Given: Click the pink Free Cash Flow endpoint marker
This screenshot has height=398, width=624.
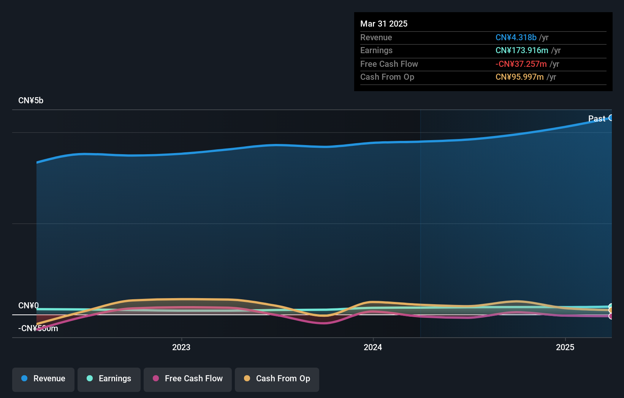Looking at the screenshot, I should point(611,316).
